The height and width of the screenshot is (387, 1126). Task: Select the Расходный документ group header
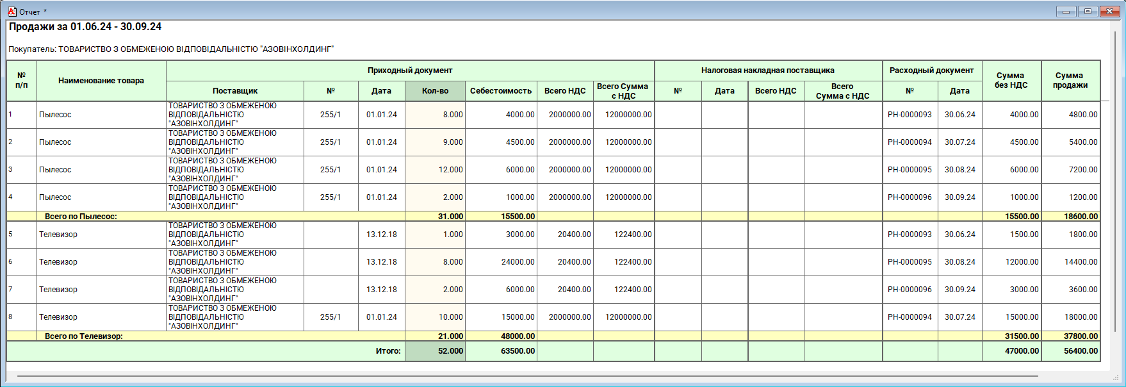pos(931,70)
